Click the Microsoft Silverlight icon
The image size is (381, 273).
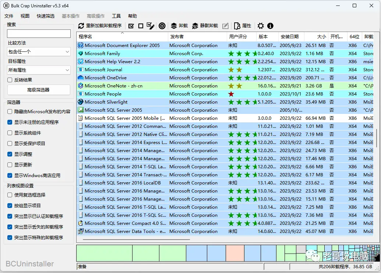tap(80, 102)
